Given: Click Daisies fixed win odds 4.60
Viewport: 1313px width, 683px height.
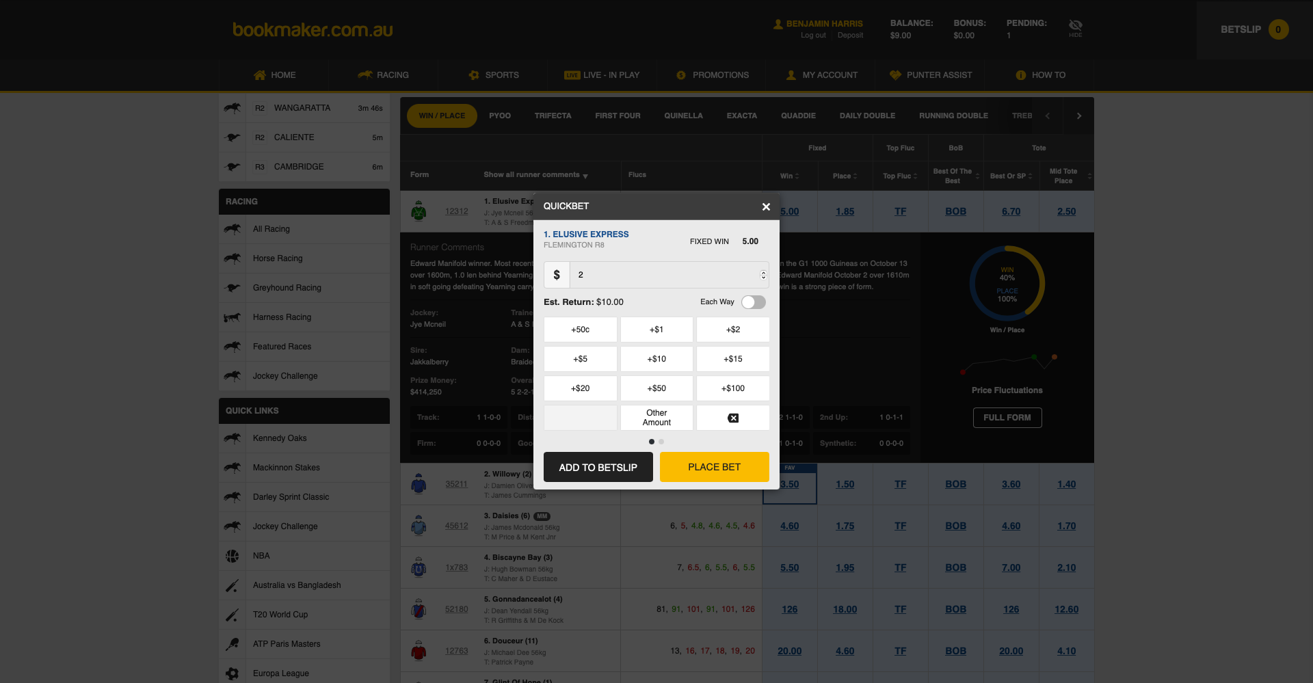Looking at the screenshot, I should click(x=789, y=526).
